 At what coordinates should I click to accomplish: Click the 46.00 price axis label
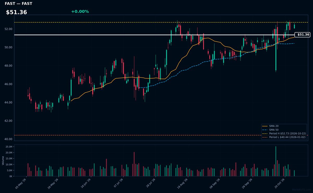pyautogui.click(x=8, y=84)
